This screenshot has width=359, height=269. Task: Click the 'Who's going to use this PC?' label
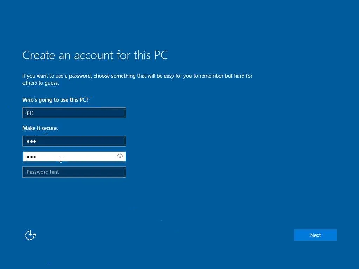[55, 100]
